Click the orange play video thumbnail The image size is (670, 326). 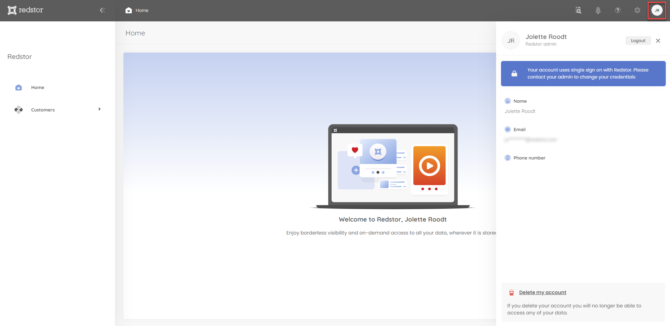tap(429, 166)
